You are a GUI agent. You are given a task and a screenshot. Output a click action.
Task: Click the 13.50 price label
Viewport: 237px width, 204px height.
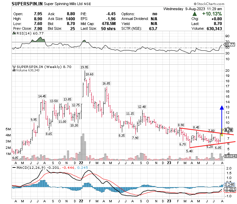(54, 101)
